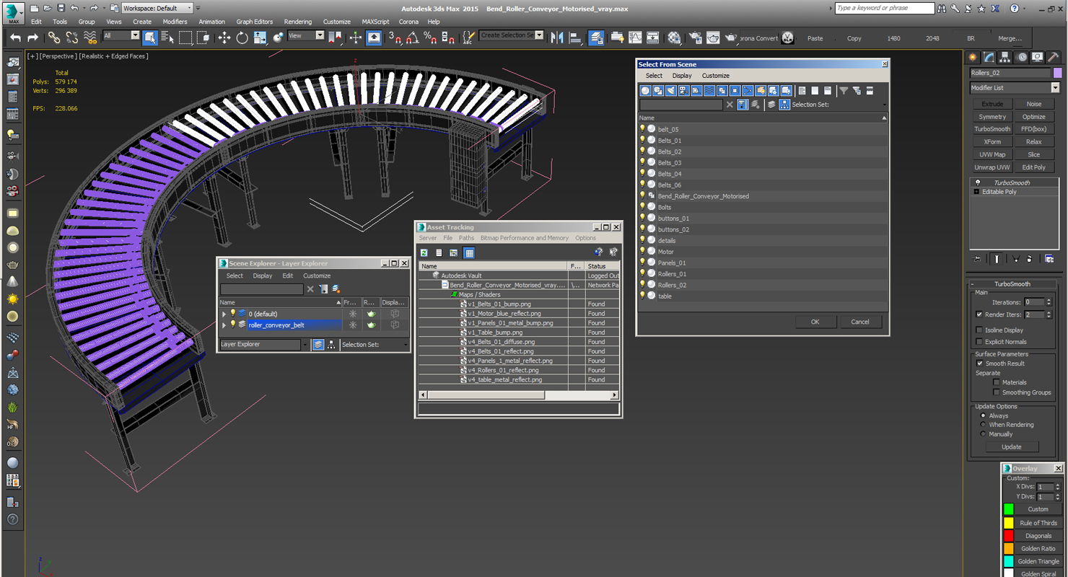Screen dimensions: 1068x577
Task: Open Select by Name tool
Action: point(167,38)
